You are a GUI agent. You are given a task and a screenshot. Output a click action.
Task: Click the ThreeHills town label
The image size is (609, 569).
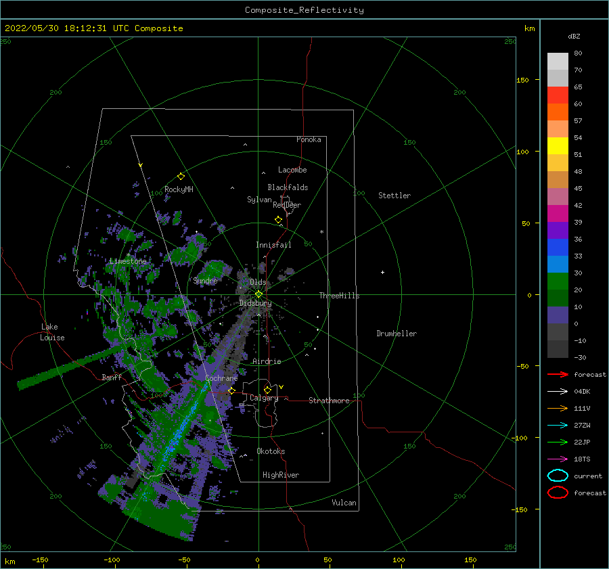pos(339,296)
